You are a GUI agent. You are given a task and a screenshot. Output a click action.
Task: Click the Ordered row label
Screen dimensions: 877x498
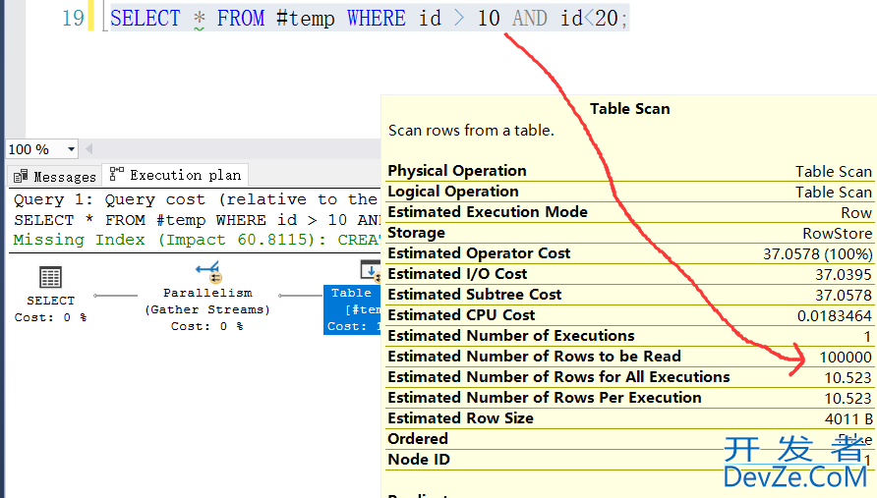(x=418, y=439)
